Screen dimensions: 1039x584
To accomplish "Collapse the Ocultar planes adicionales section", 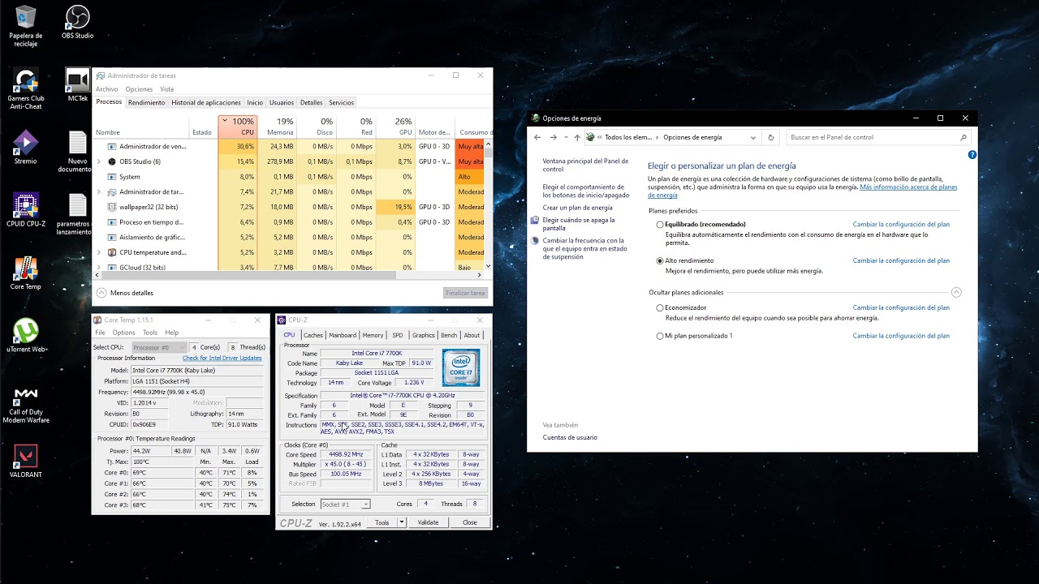I will (x=956, y=292).
